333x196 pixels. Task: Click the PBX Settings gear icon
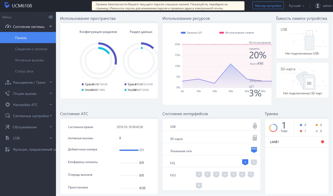8,105
